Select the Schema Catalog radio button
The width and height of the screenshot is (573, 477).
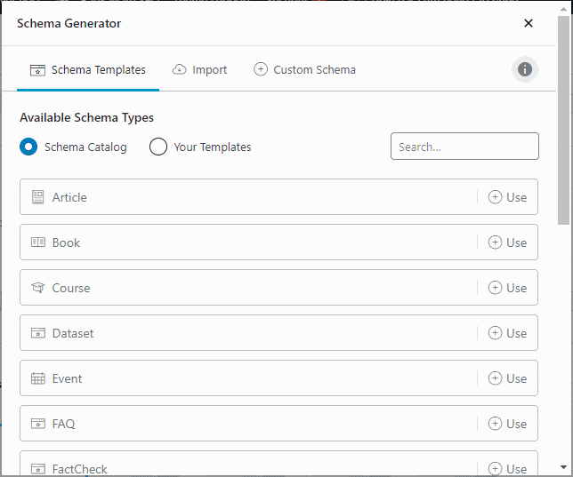28,147
